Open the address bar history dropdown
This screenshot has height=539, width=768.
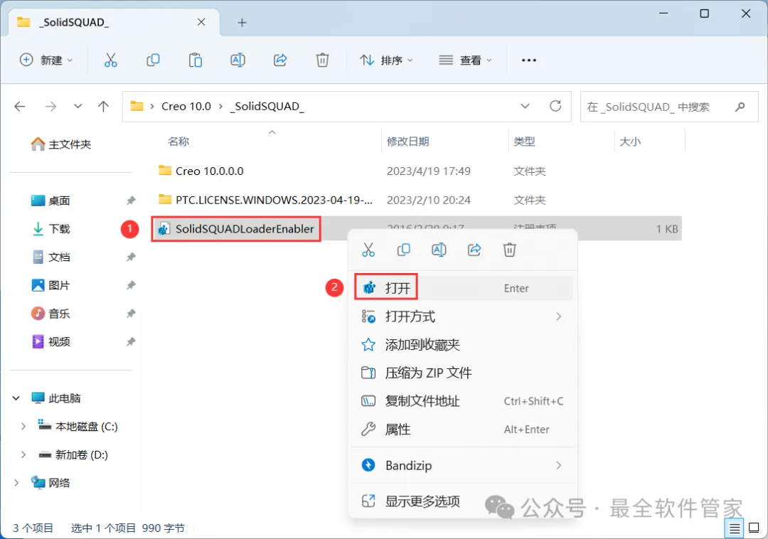click(x=525, y=106)
